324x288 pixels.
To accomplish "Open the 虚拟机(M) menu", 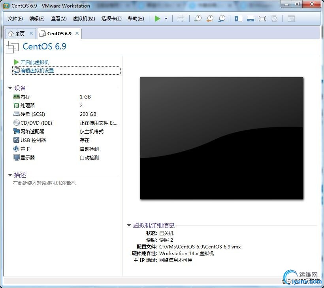I will tap(84, 19).
